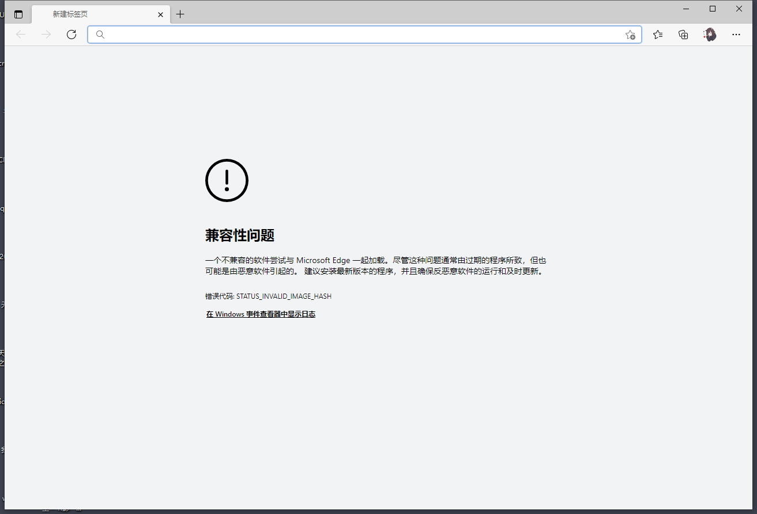Click the search magnifier in address bar
The height and width of the screenshot is (514, 757).
(x=100, y=35)
